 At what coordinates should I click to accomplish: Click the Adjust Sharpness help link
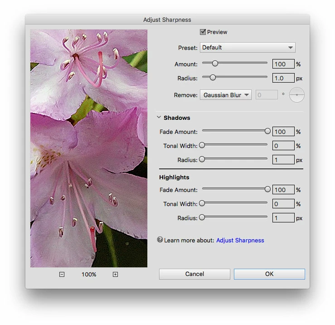tap(240, 240)
